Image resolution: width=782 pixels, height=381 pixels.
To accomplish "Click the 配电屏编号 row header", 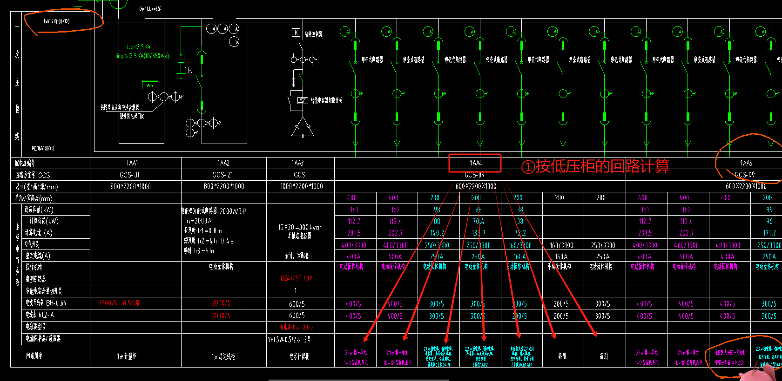I will [x=25, y=163].
